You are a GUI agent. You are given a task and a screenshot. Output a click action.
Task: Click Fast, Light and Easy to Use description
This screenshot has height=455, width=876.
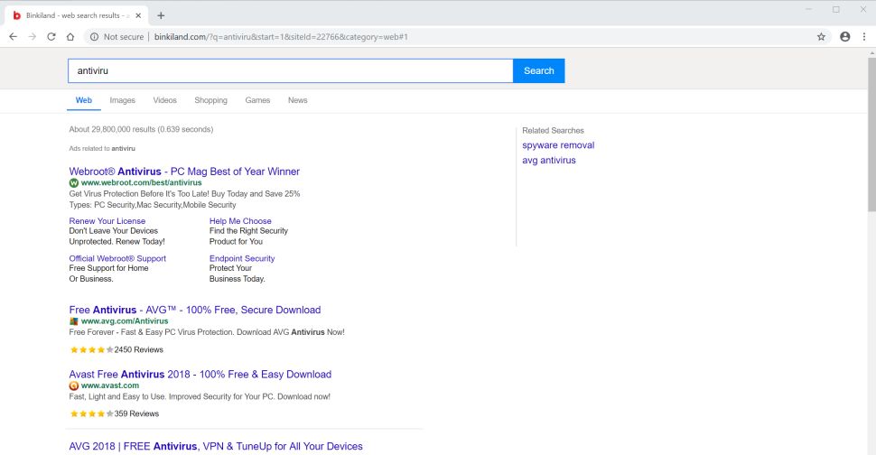point(200,396)
